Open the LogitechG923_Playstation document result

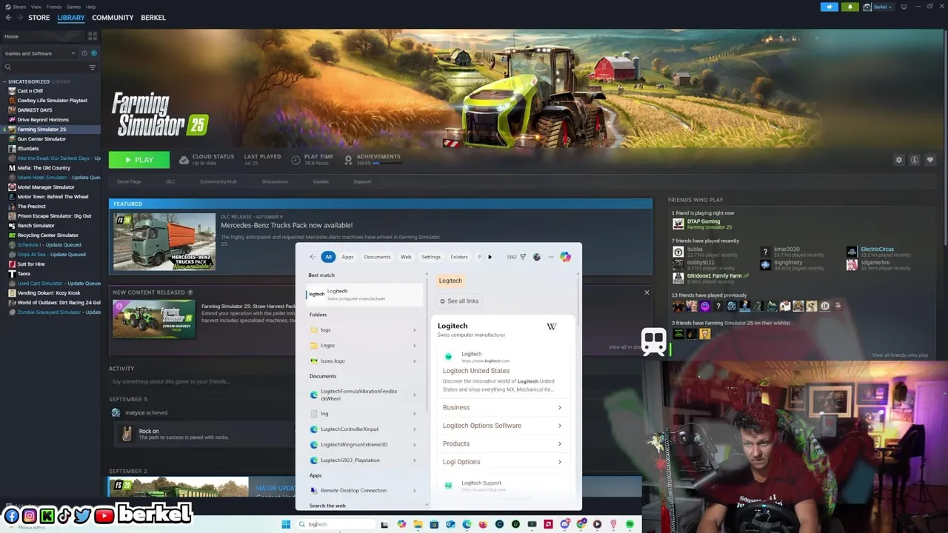(362, 460)
